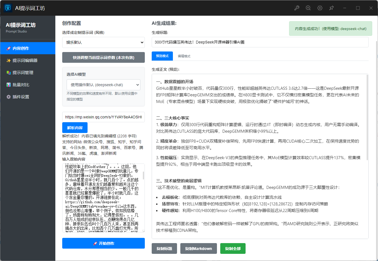Click the books icon beside 提示词管理
This screenshot has height=261, width=378.
(9, 73)
